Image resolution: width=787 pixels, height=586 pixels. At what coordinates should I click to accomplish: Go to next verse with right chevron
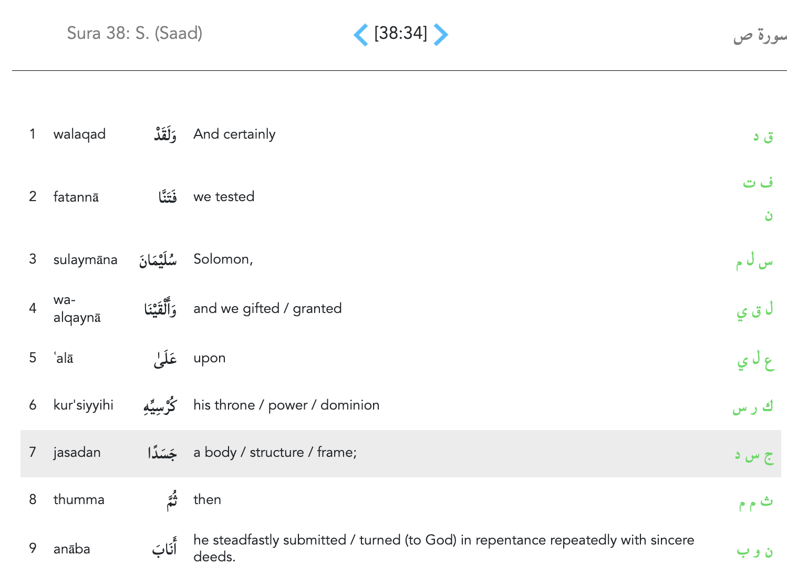click(x=441, y=35)
